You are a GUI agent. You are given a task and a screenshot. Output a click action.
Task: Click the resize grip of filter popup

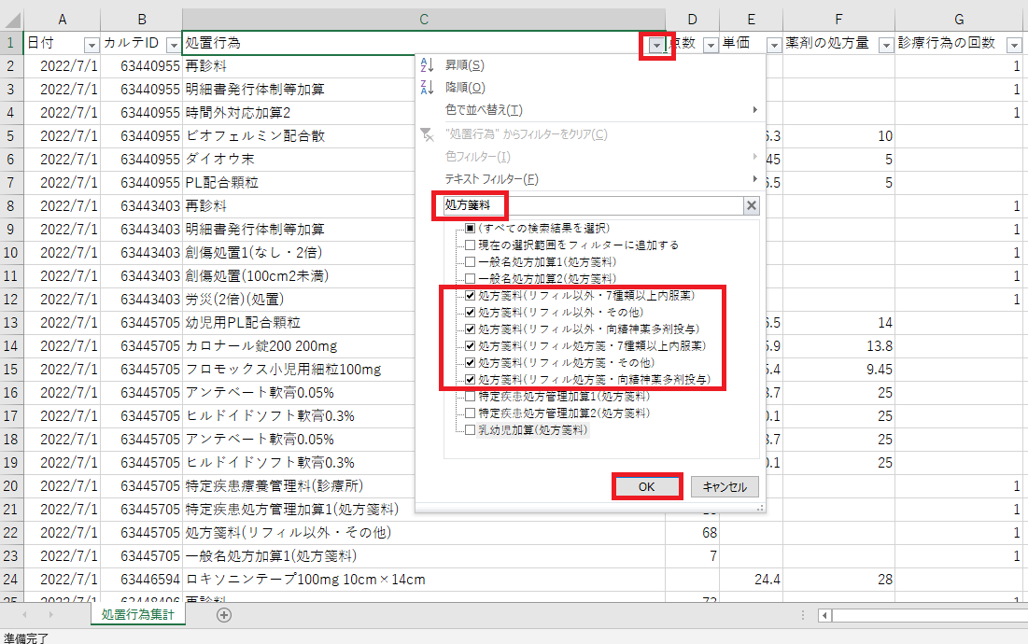[x=761, y=508]
